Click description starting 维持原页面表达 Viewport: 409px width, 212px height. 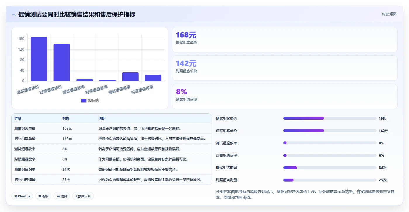click(152, 139)
